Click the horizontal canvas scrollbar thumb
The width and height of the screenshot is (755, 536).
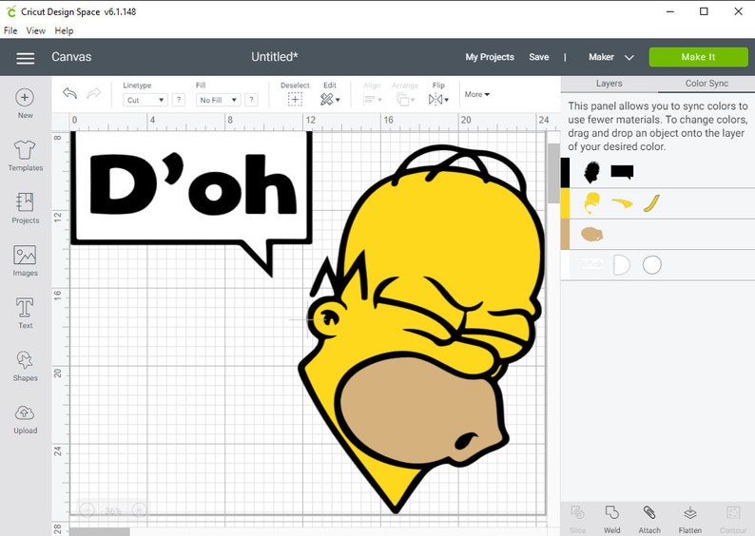(x=100, y=531)
